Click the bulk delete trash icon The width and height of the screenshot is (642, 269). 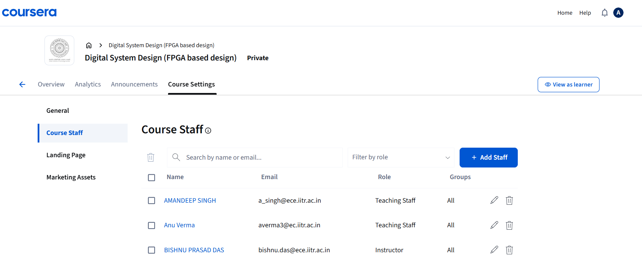coord(151,158)
